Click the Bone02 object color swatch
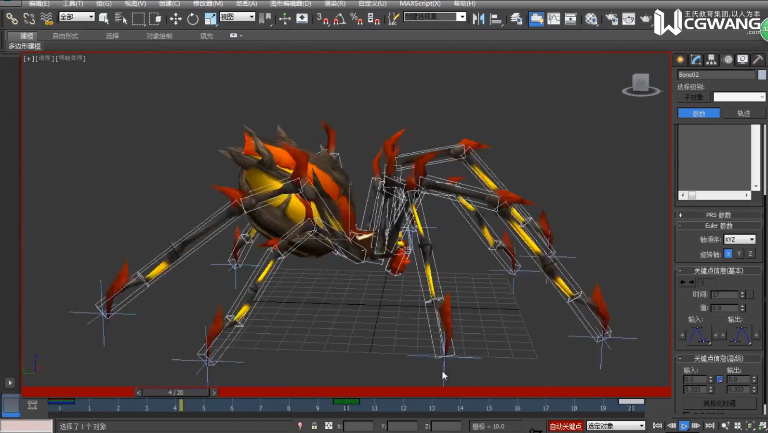The image size is (768, 433). [x=762, y=75]
